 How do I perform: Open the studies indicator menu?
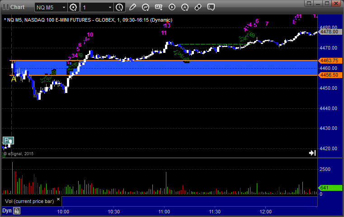(x=146, y=7)
